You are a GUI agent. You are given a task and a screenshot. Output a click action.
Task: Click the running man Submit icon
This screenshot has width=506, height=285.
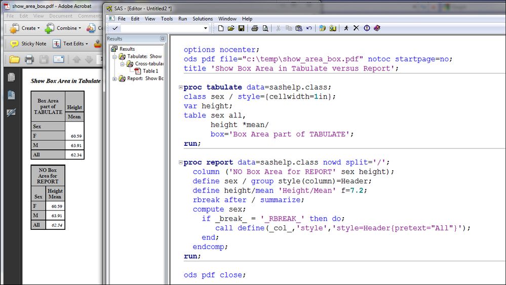[x=346, y=28]
